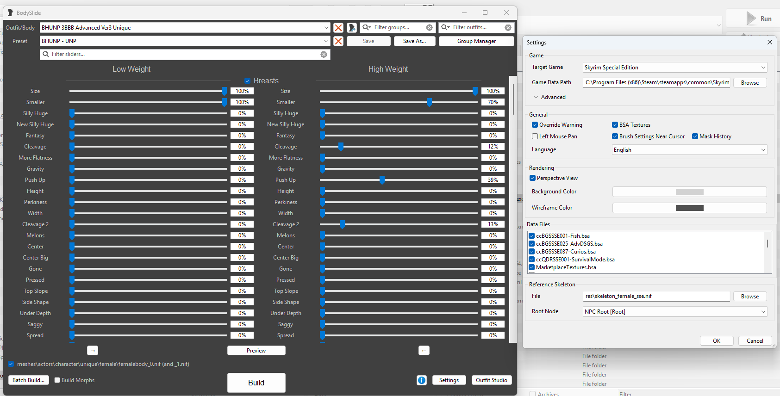Click the Run icon in the background window
This screenshot has width=780, height=396.
pyautogui.click(x=751, y=19)
